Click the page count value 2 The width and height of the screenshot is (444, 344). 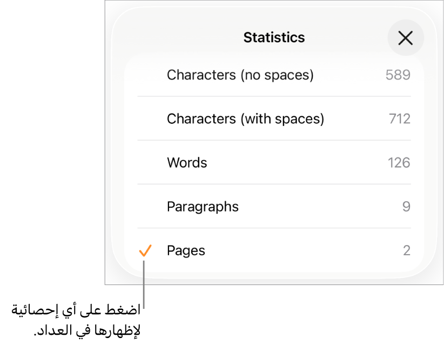click(x=406, y=250)
